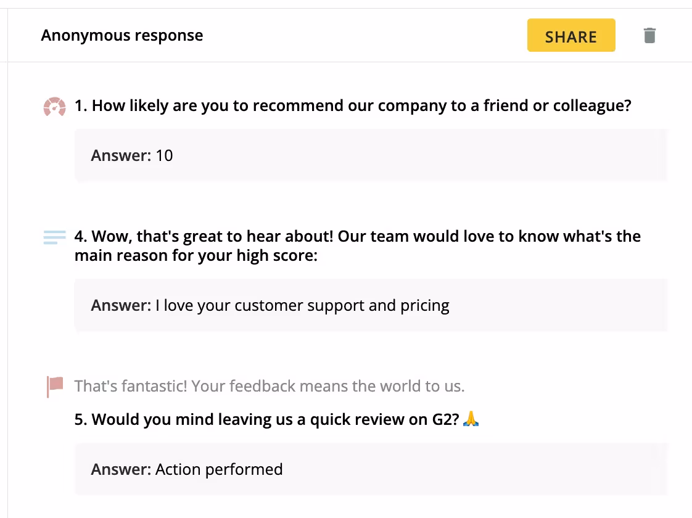Click the red flag icon
This screenshot has height=518, width=692.
55,387
